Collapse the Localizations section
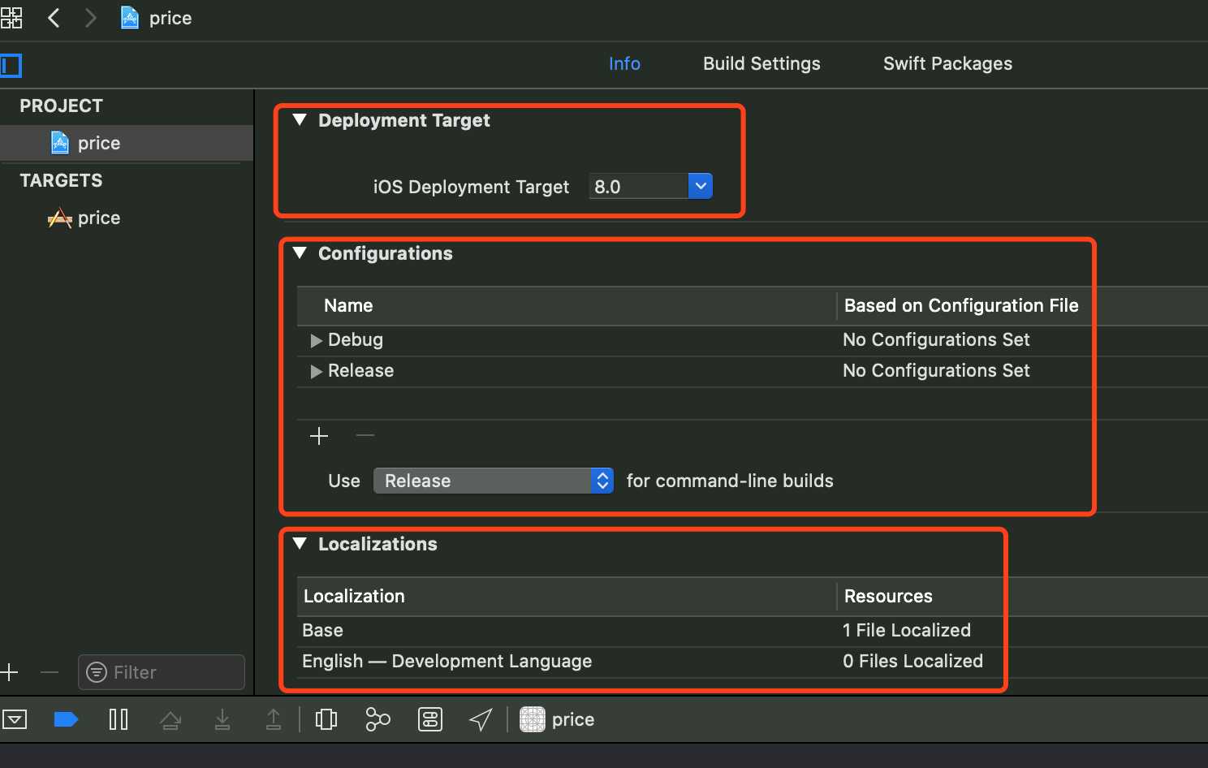The height and width of the screenshot is (768, 1208). pos(300,544)
